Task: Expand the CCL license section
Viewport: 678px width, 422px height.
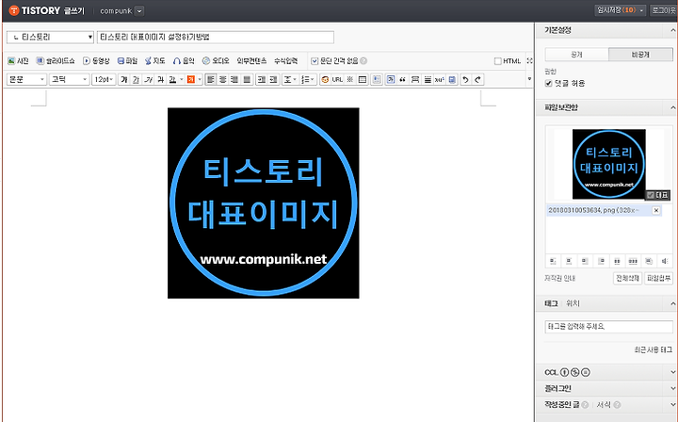Action: 672,372
